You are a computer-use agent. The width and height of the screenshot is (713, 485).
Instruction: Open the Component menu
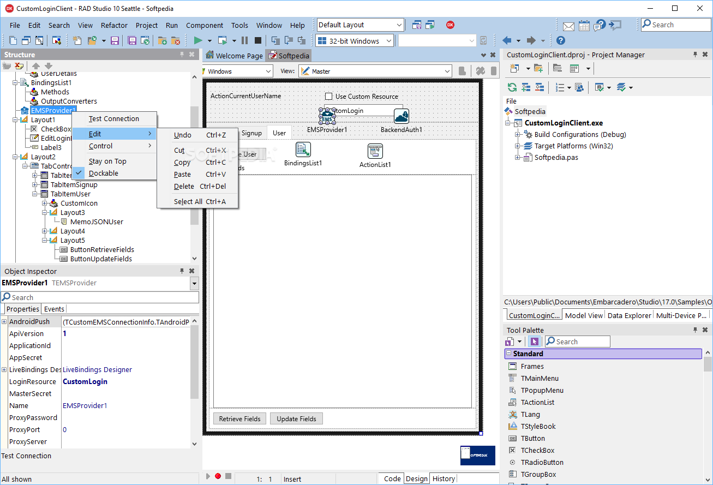pos(205,25)
